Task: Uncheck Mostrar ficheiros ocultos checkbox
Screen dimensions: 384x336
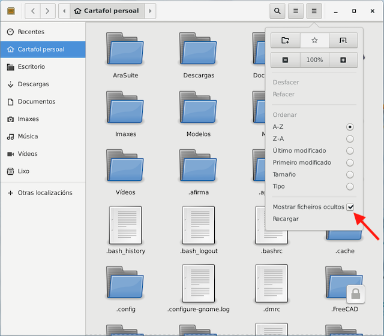Action: click(350, 207)
